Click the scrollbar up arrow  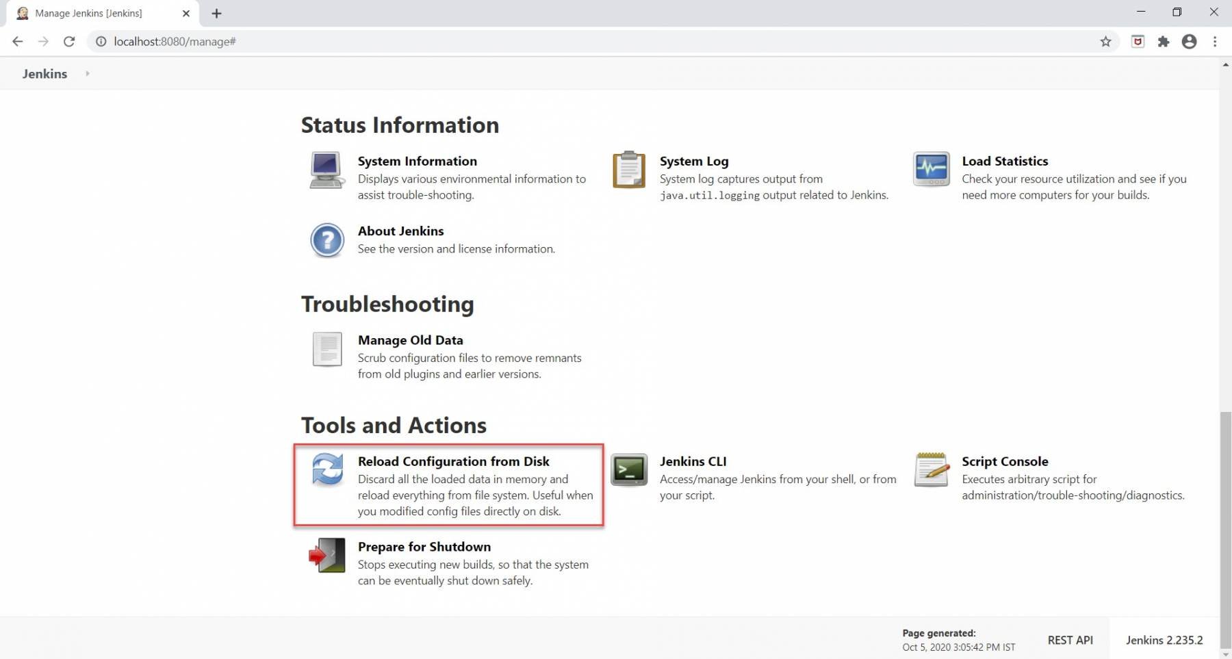[x=1225, y=64]
